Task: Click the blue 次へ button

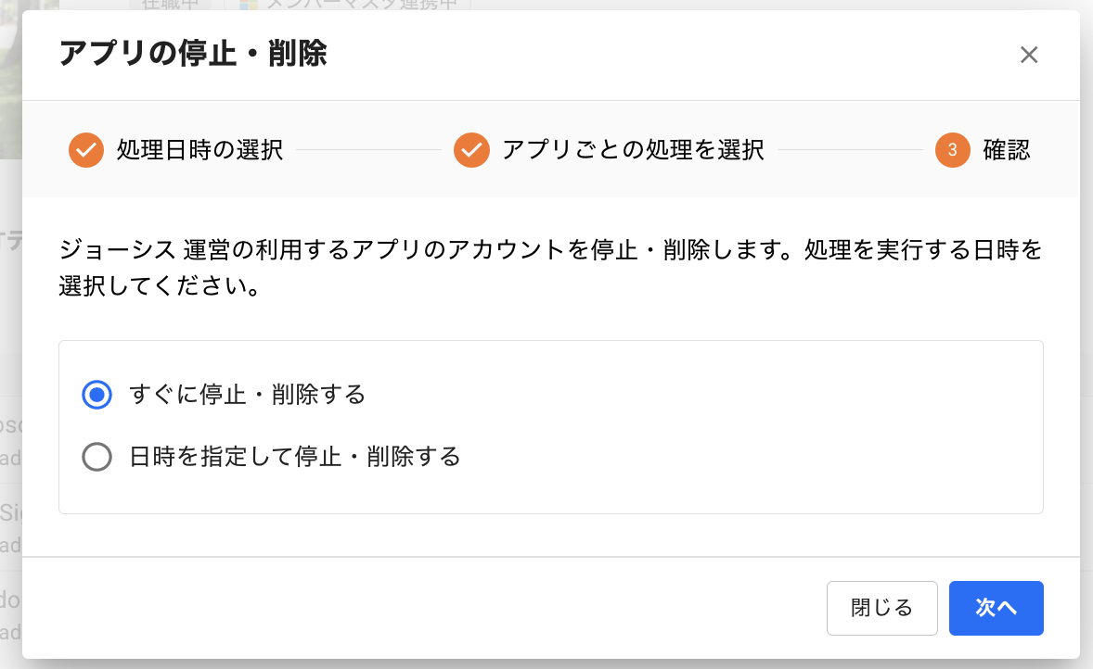Action: pos(997,608)
